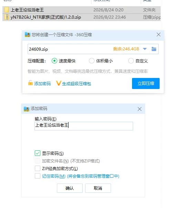Select the 上老王论坛当老王 folder row name
The width and height of the screenshot is (181, 208).
point(27,10)
